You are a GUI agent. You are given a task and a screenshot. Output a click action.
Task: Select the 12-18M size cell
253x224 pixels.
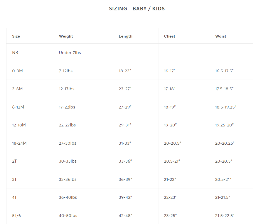19,125
